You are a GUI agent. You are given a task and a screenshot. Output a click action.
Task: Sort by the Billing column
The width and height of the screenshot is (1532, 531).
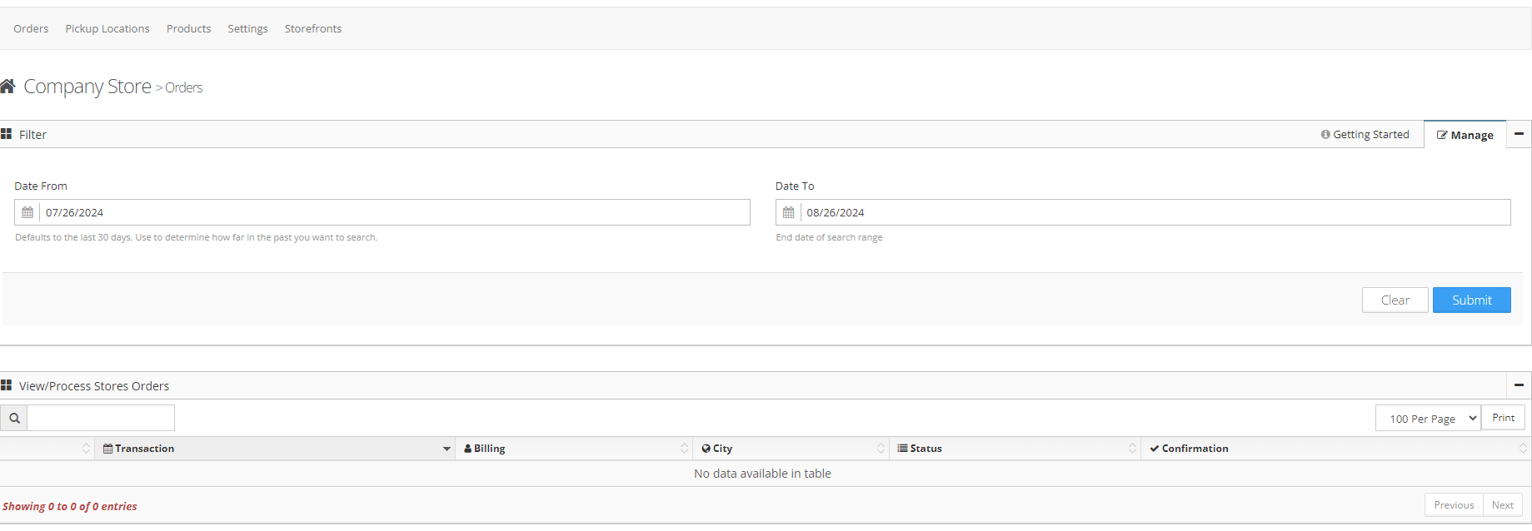pyautogui.click(x=490, y=449)
